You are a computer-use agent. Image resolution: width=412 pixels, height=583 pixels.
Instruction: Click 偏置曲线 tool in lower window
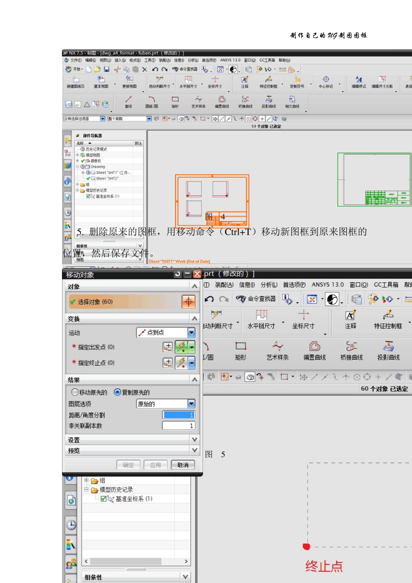coord(315,351)
